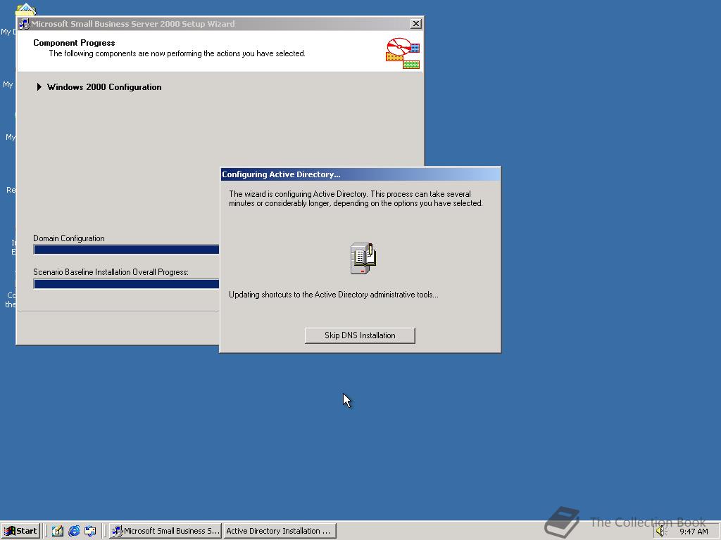Switch to Microsoft Small Business S... taskbar button
The image size is (721, 540).
coord(166,531)
